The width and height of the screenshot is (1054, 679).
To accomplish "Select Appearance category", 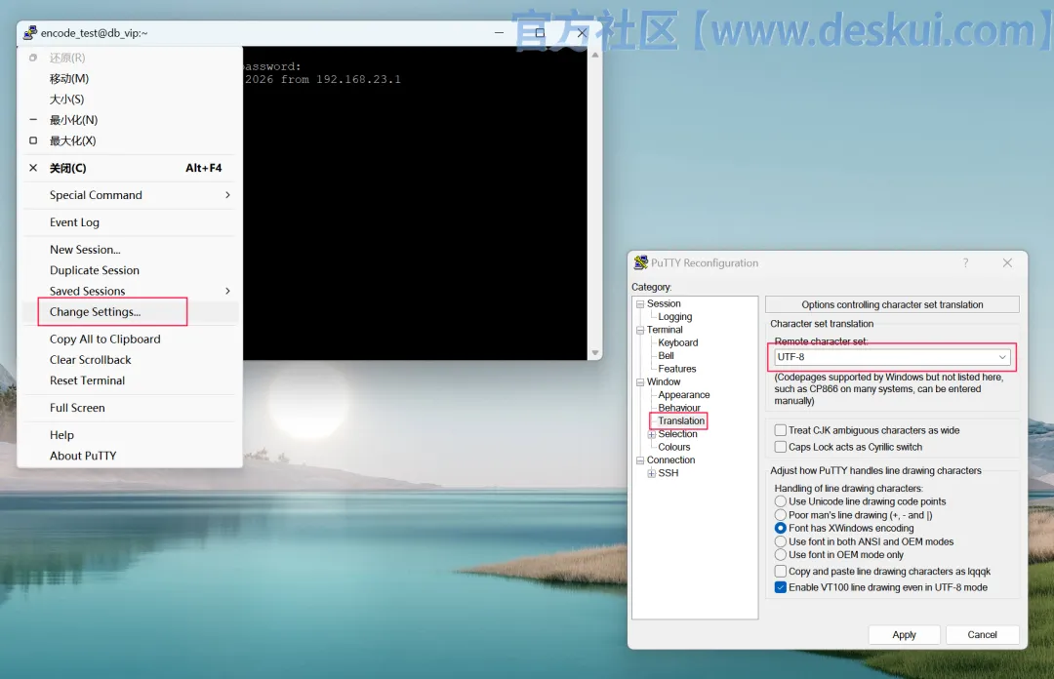I will click(x=683, y=395).
